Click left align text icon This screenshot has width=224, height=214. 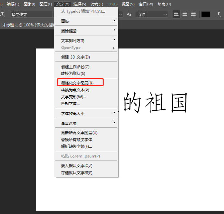click(x=176, y=14)
